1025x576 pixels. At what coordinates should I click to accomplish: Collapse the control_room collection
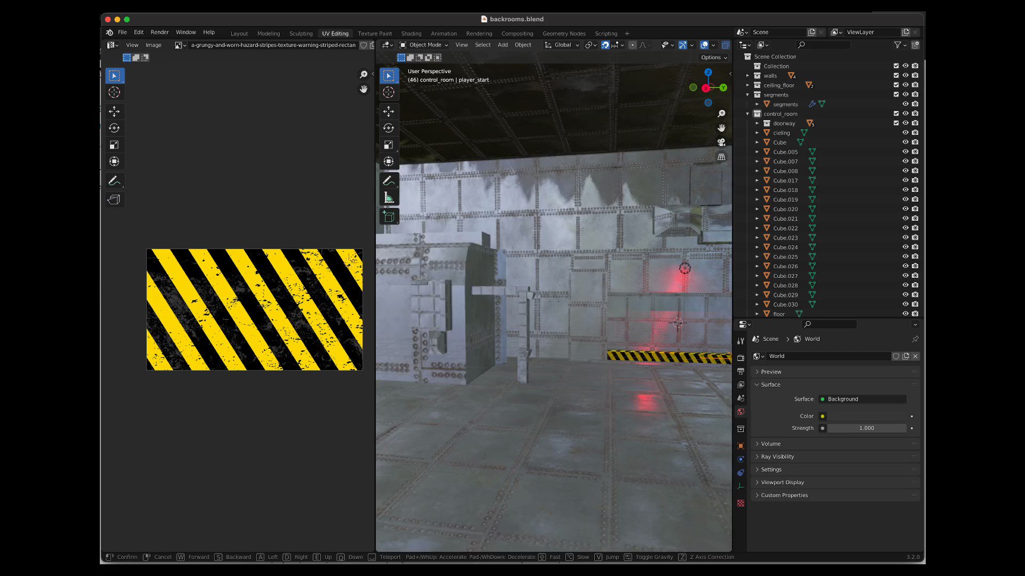pos(747,114)
